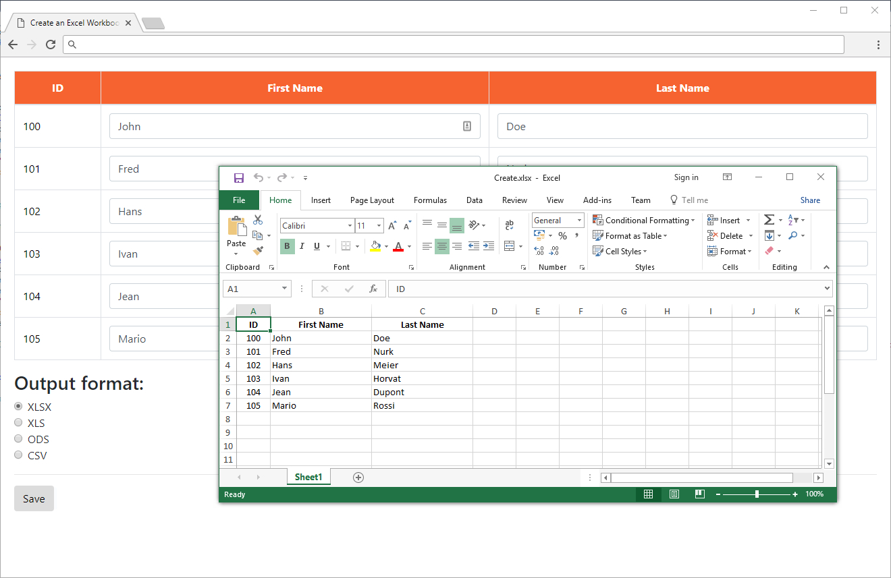Switch to Page Layout view in status bar
Viewport: 891px width, 578px height.
[x=674, y=494]
